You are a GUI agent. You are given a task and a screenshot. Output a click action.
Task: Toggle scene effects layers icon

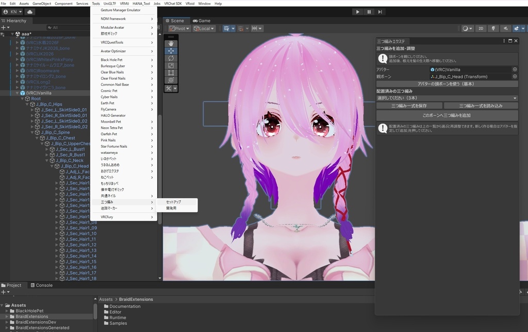point(516,28)
